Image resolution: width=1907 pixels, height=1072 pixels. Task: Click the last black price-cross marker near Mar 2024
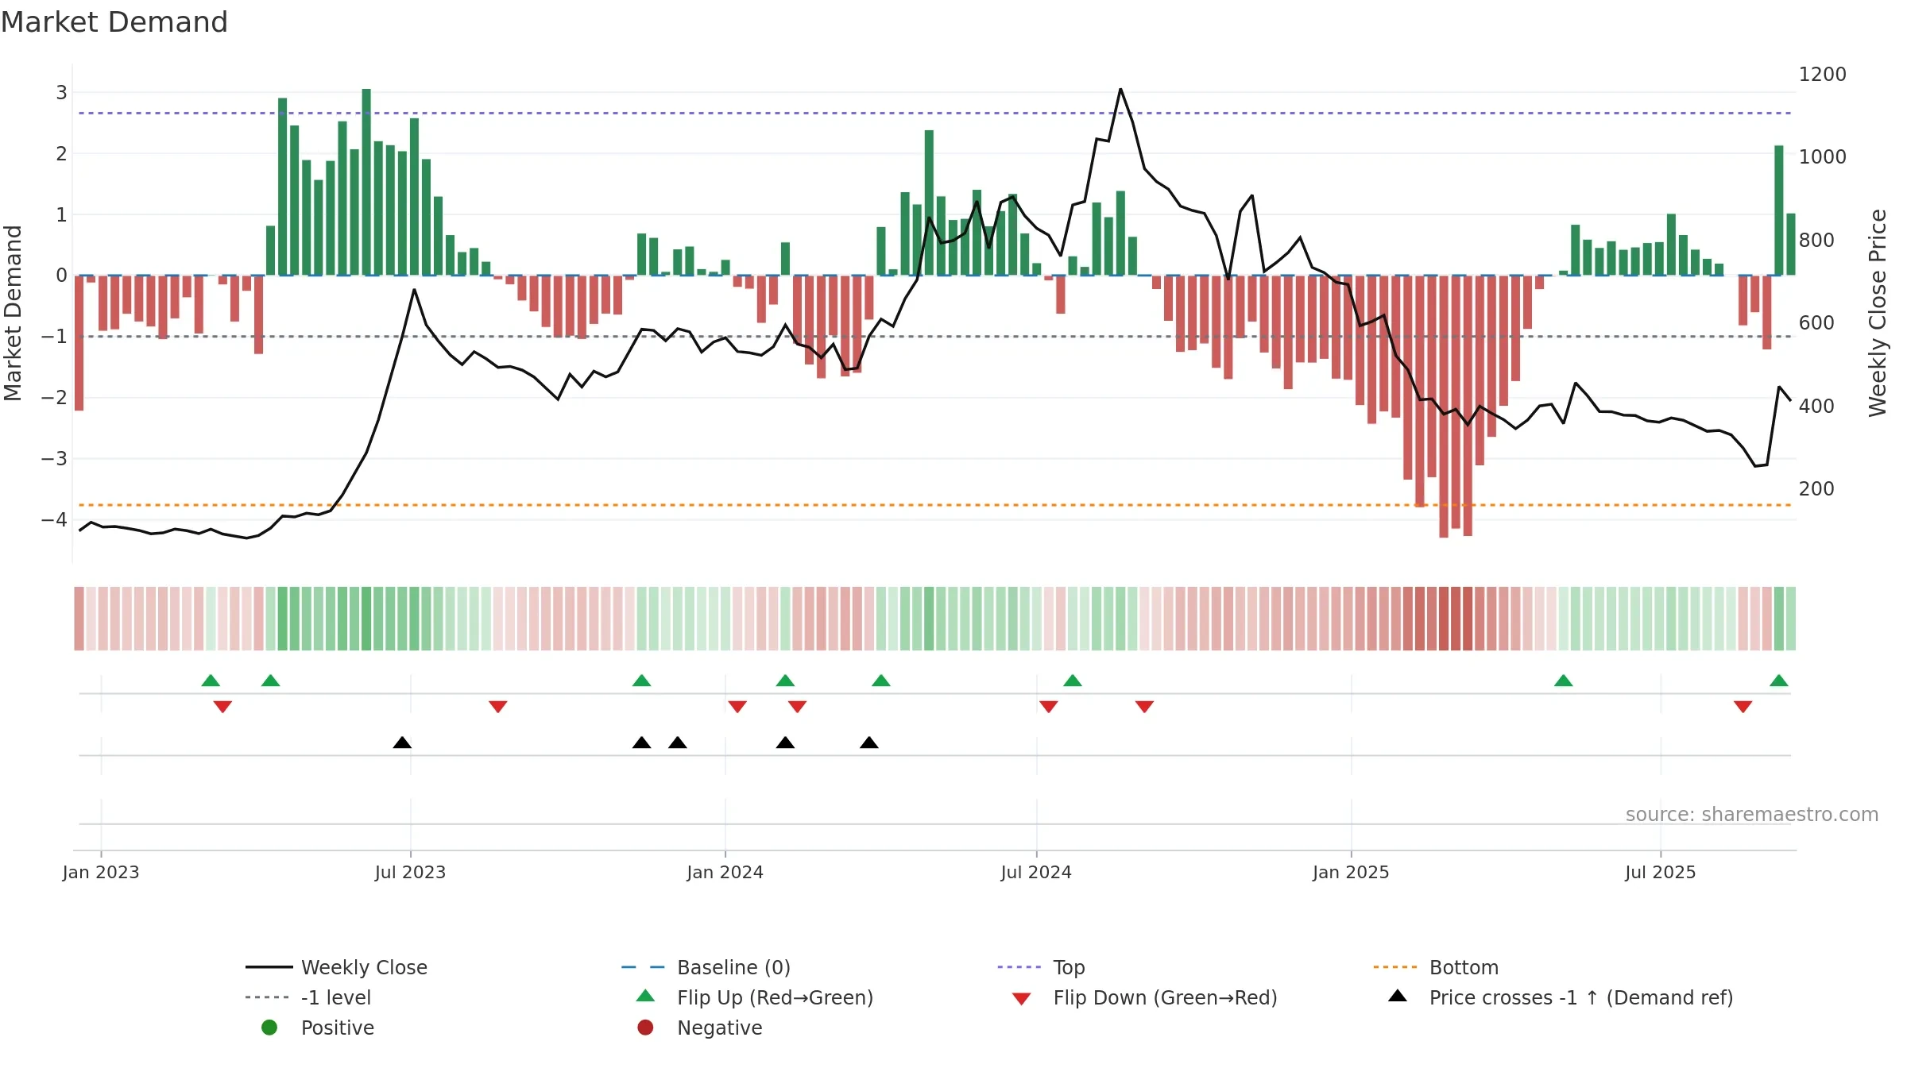(869, 742)
